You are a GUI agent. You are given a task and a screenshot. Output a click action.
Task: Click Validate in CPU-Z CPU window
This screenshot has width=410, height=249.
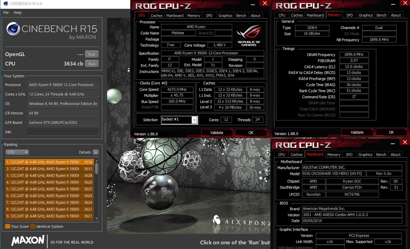point(217,133)
